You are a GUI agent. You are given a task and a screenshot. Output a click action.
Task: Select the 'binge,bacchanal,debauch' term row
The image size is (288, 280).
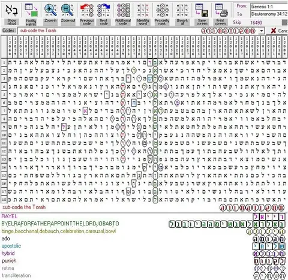click(x=59, y=231)
